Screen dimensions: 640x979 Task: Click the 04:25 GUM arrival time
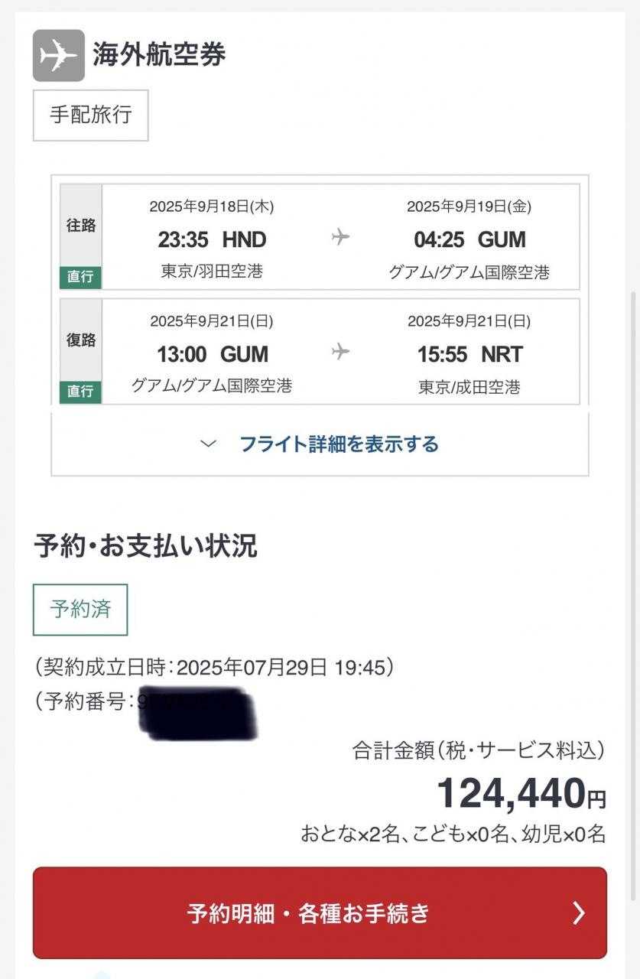click(469, 240)
